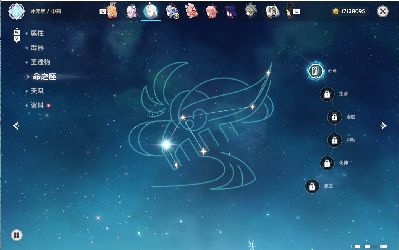Select the locked 潜虚 constellation icon
Viewport: 399px width, 250px height.
coord(334,117)
